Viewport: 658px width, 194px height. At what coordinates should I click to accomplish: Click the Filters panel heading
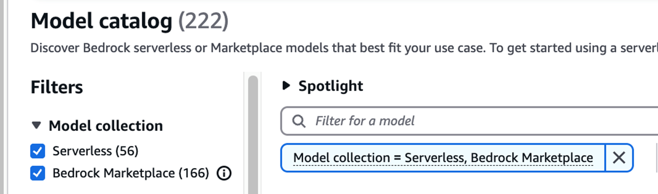(x=57, y=87)
